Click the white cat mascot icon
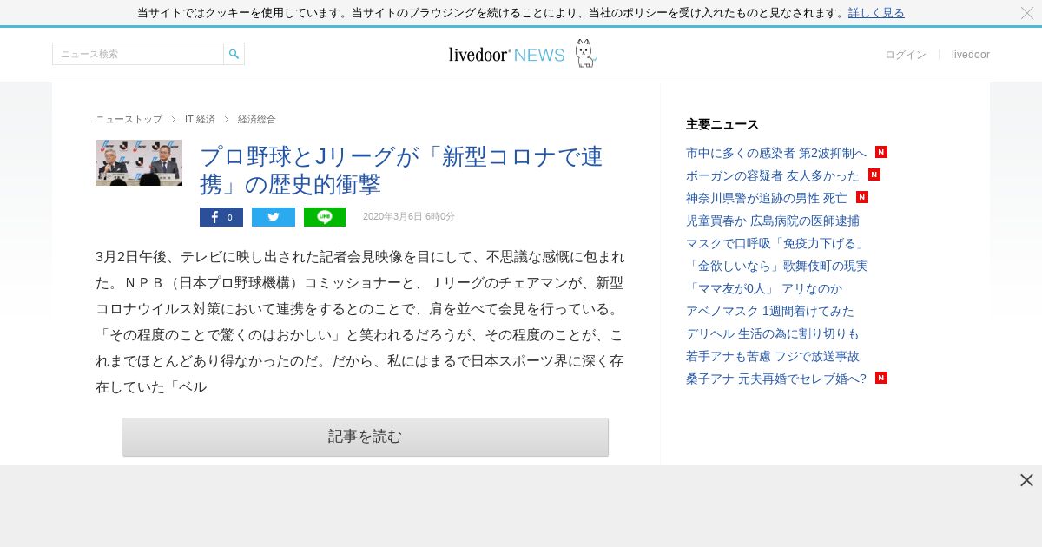Screen dimensions: 1042x547 coord(586,54)
